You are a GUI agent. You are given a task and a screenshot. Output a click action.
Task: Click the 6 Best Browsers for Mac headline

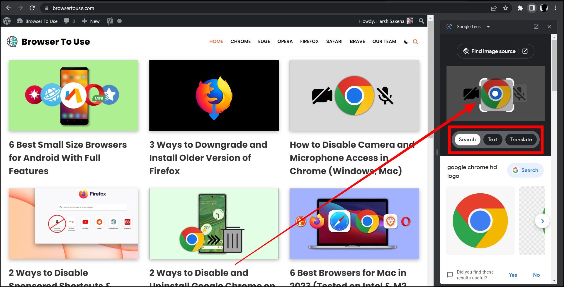click(x=348, y=277)
